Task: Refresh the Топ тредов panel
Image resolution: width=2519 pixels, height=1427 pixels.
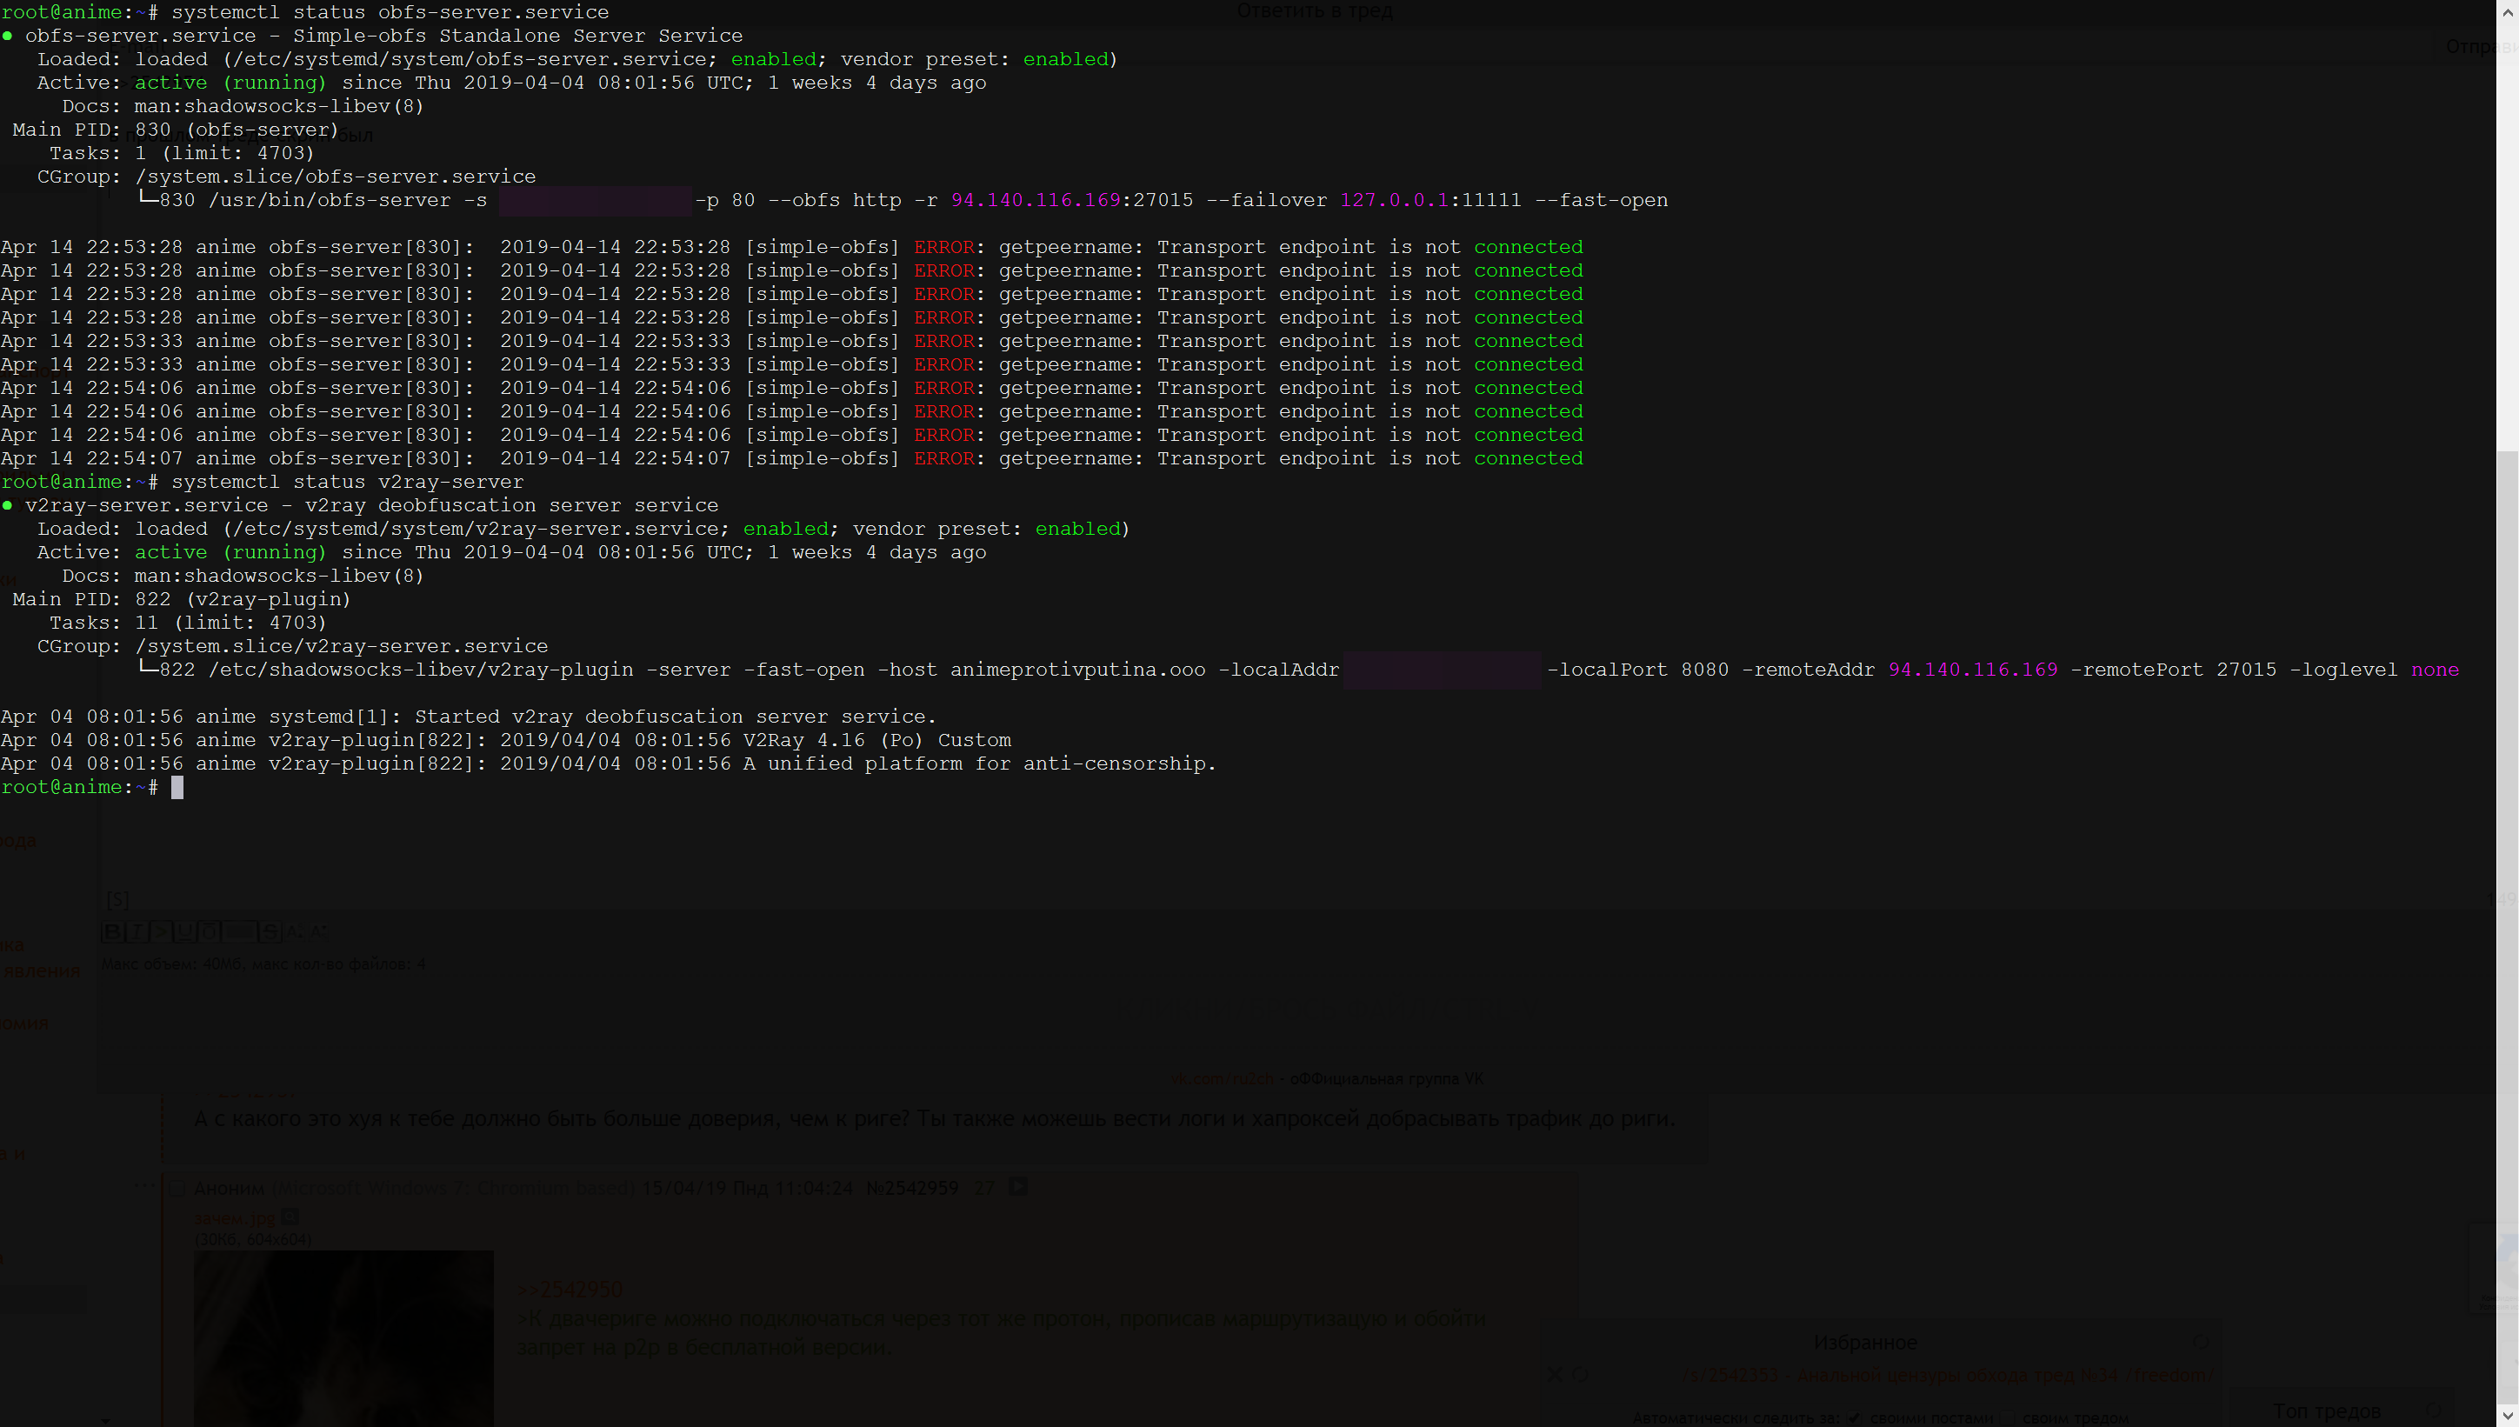Action: click(2433, 1410)
